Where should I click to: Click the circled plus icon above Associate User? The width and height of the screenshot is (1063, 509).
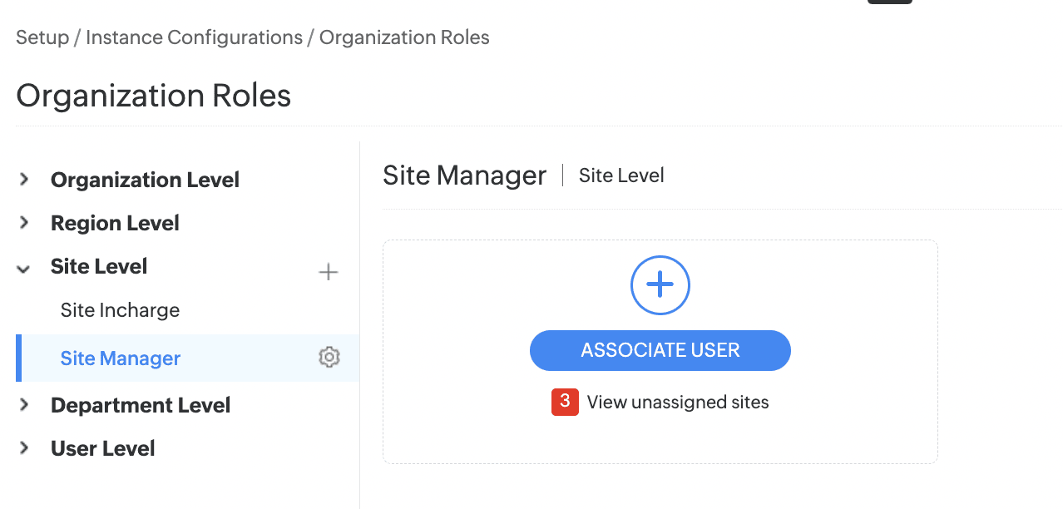click(660, 285)
